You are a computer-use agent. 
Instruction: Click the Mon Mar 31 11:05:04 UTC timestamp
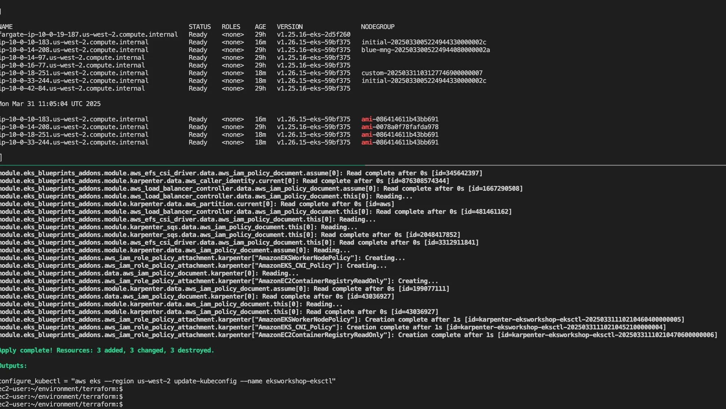click(50, 104)
